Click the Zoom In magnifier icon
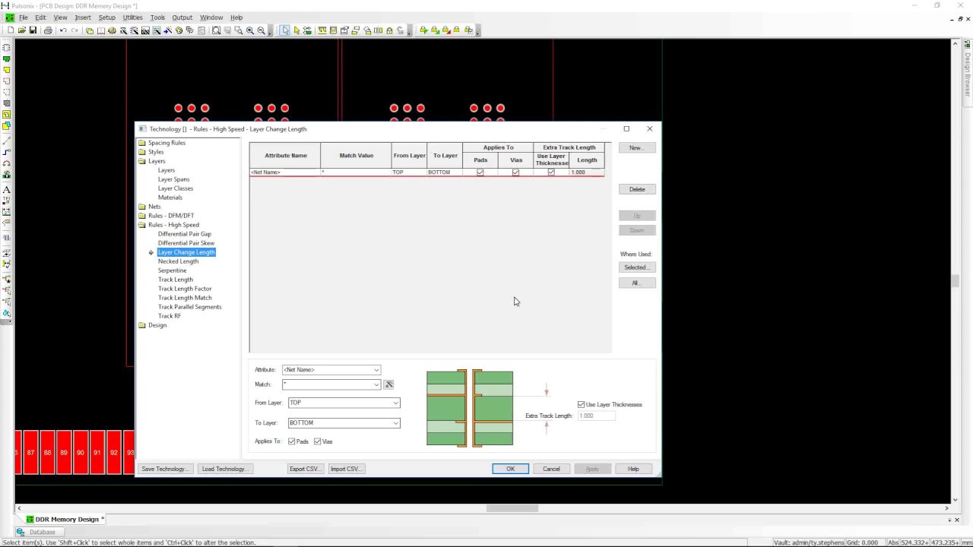Image resolution: width=973 pixels, height=547 pixels. coord(249,30)
